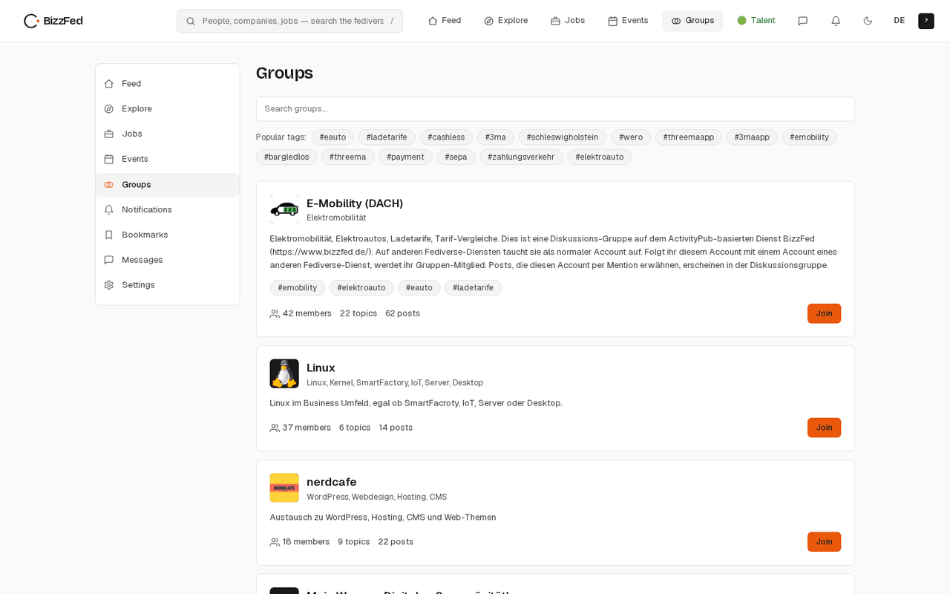This screenshot has height=594, width=950.
Task: Open the E-Mobility (DACH) group avatar
Action: (x=284, y=209)
